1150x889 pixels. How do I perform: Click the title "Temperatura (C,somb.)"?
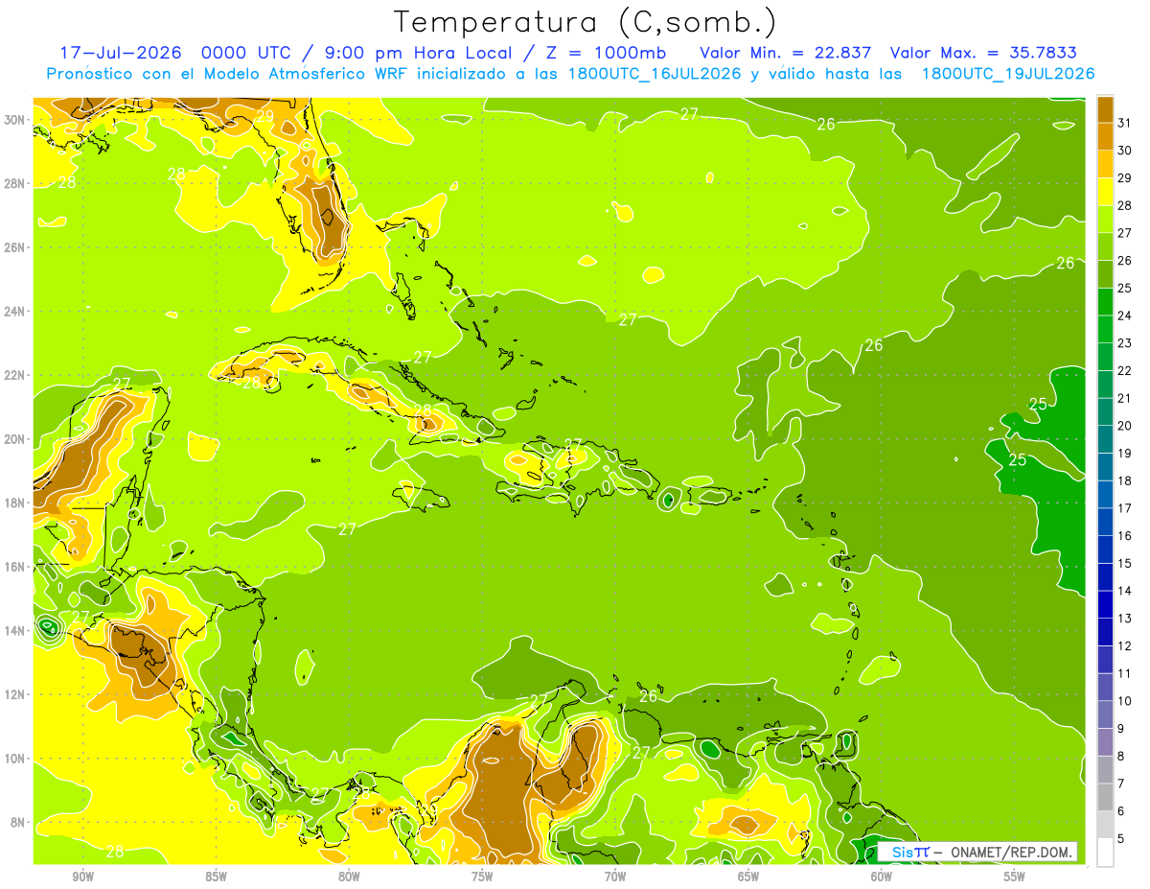point(586,21)
